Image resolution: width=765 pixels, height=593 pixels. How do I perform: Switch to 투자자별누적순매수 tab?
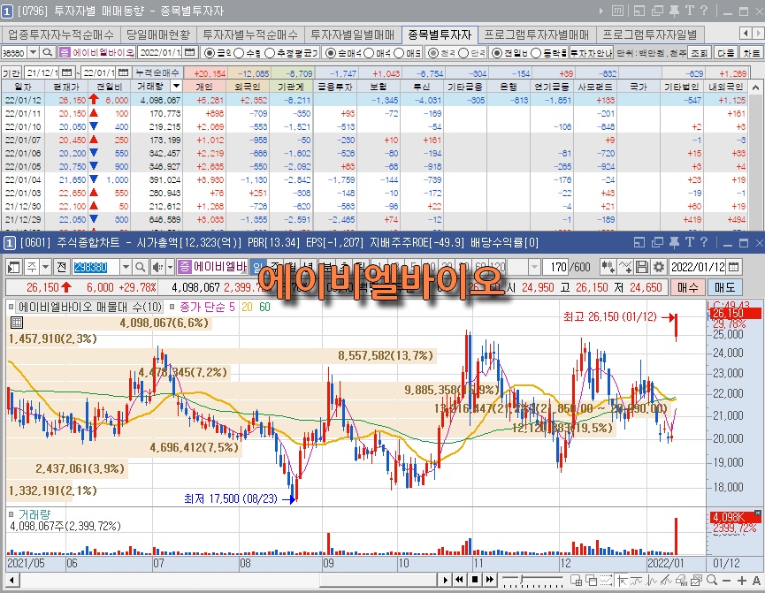click(250, 34)
